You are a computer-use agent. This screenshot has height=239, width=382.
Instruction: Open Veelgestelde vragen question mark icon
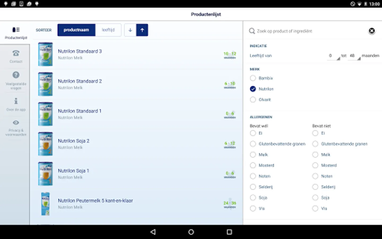point(16,75)
